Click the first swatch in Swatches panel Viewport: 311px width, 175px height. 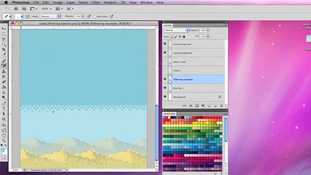click(x=164, y=118)
